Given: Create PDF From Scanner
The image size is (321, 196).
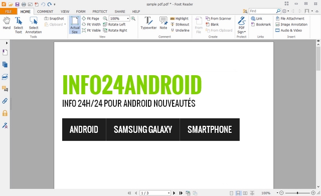Looking at the screenshot, I should point(218,19).
